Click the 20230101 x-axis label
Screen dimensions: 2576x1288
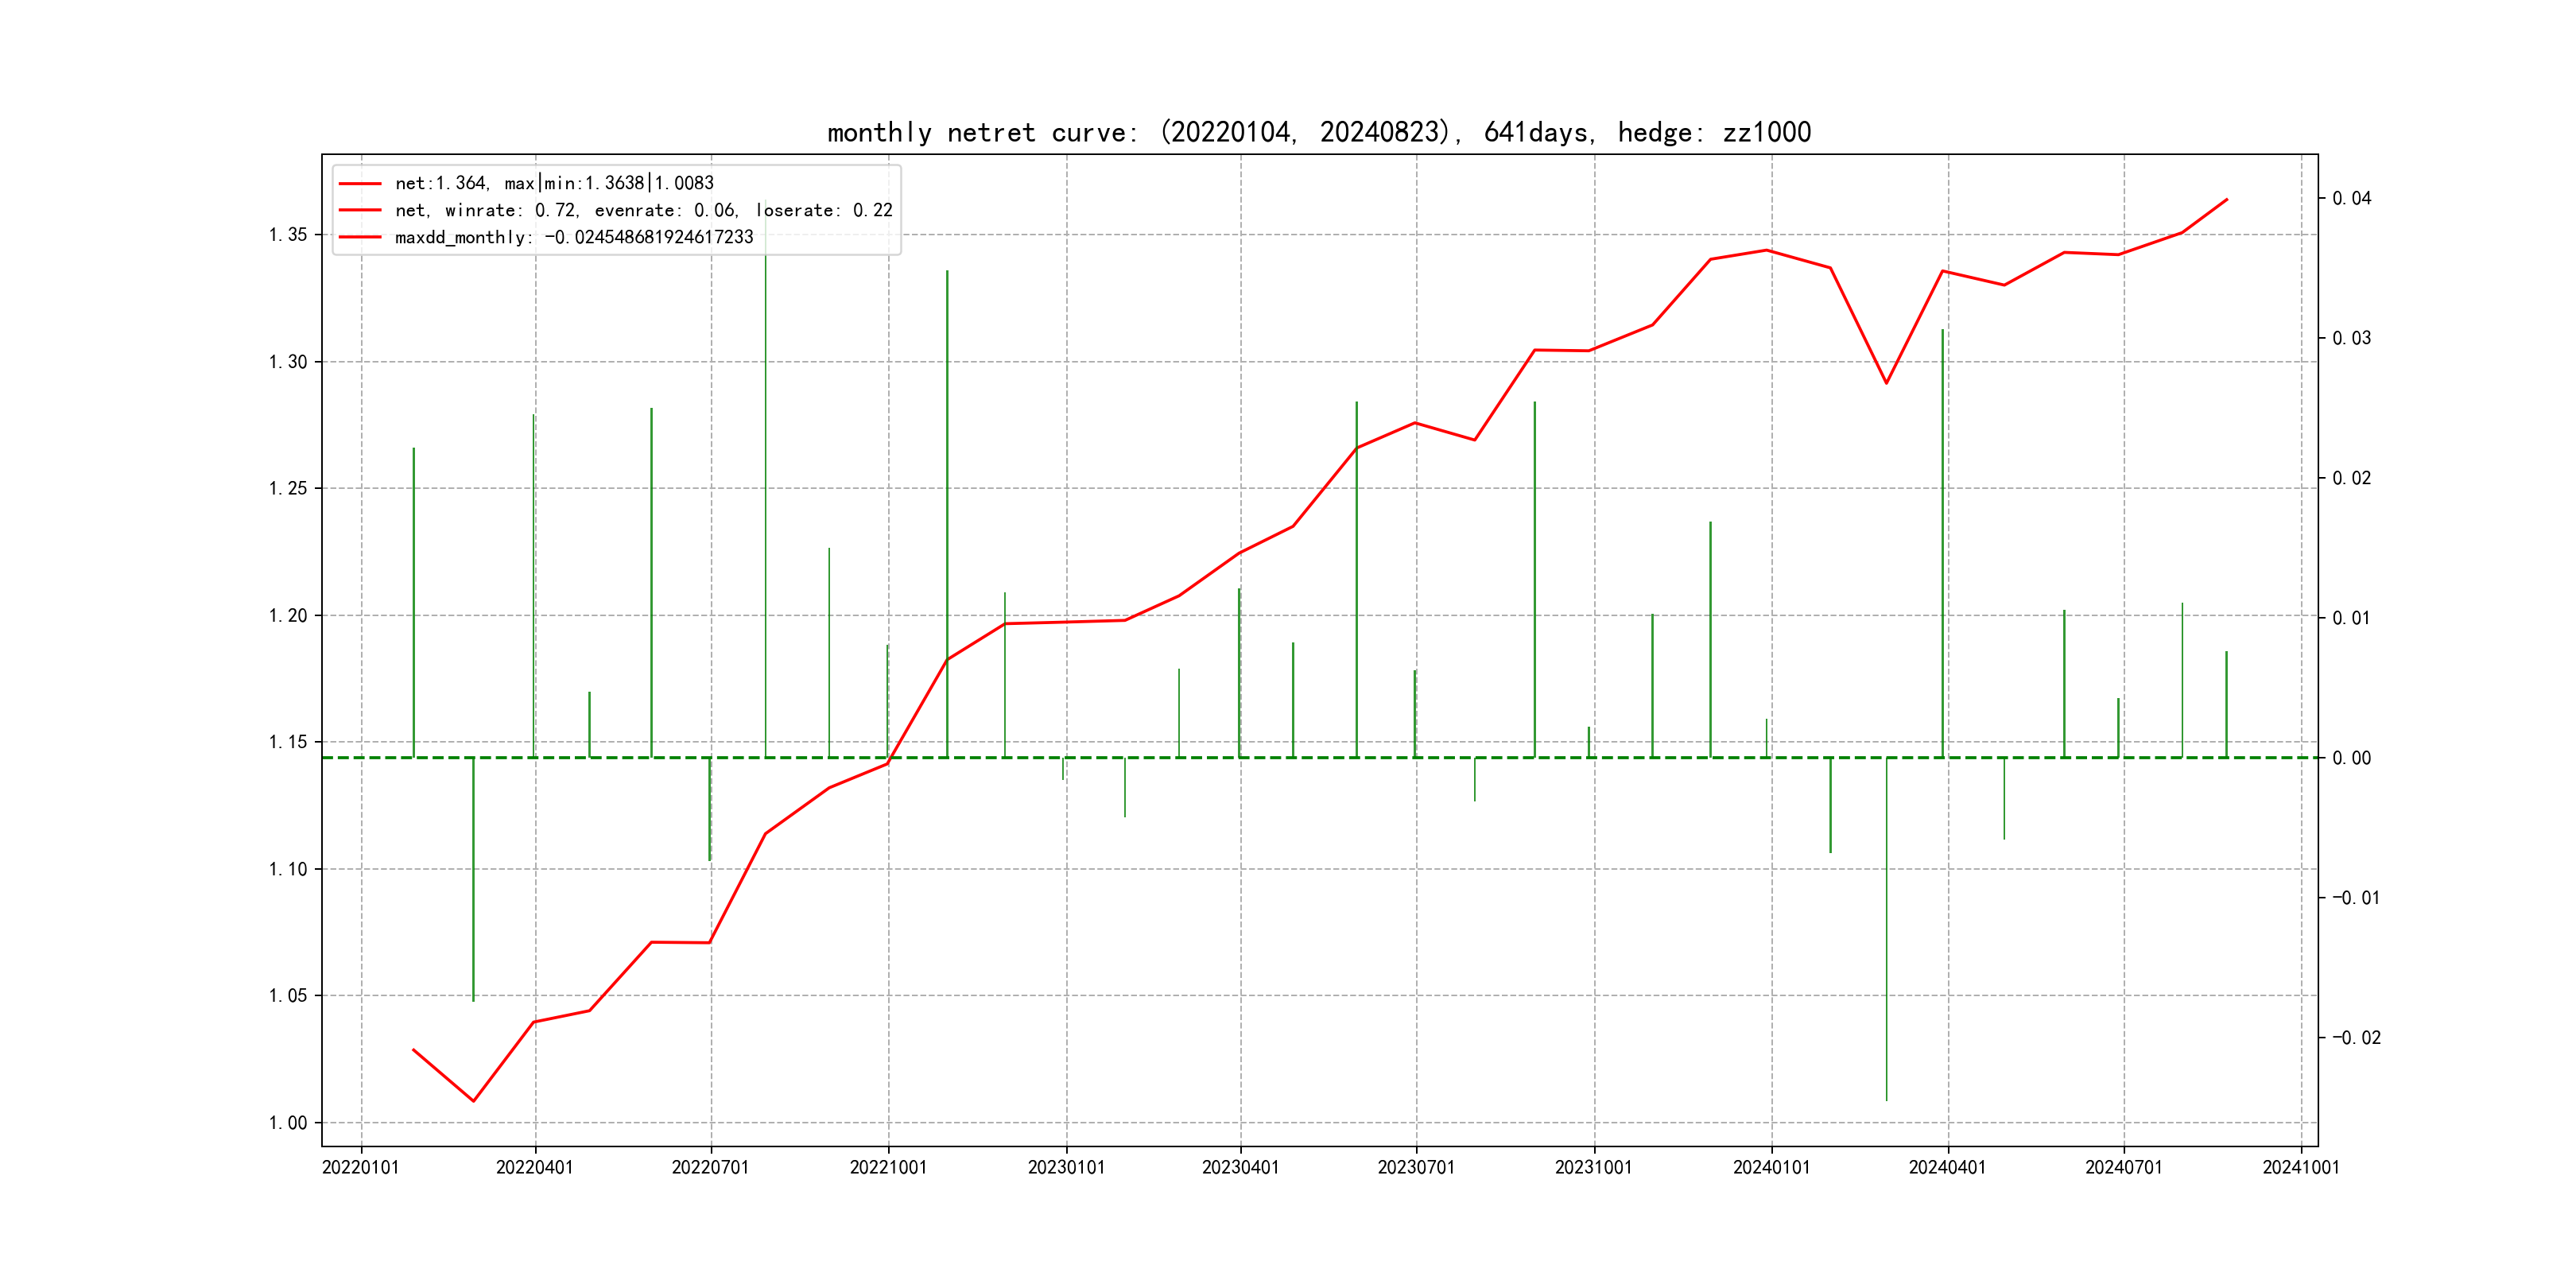point(1066,1168)
